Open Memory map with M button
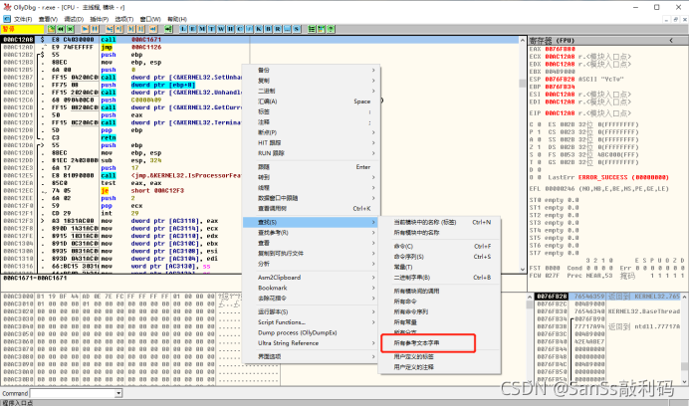The height and width of the screenshot is (406, 689). tap(202, 29)
